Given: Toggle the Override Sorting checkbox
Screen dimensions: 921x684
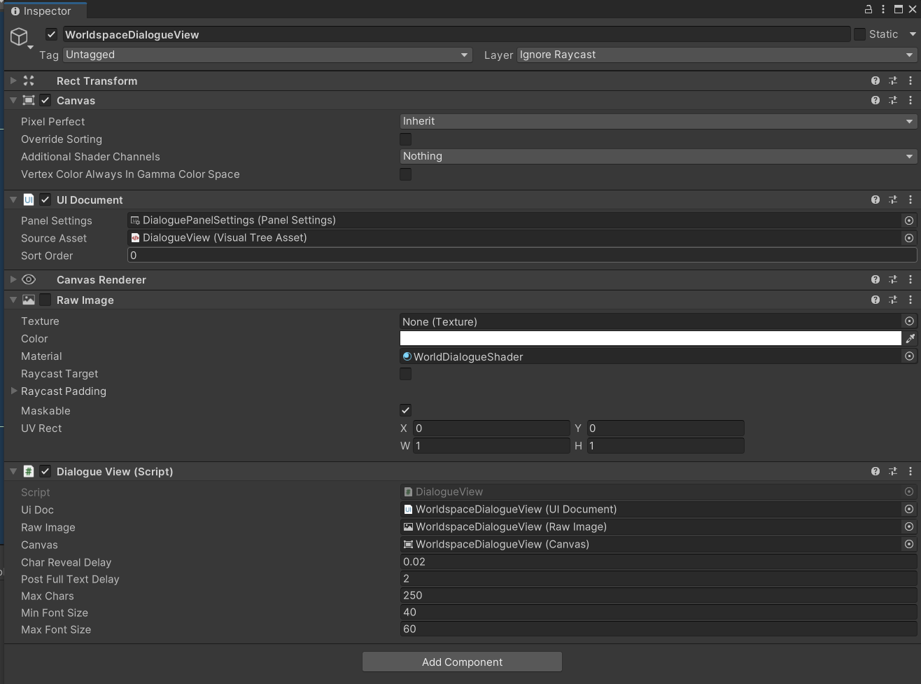Looking at the screenshot, I should point(405,139).
